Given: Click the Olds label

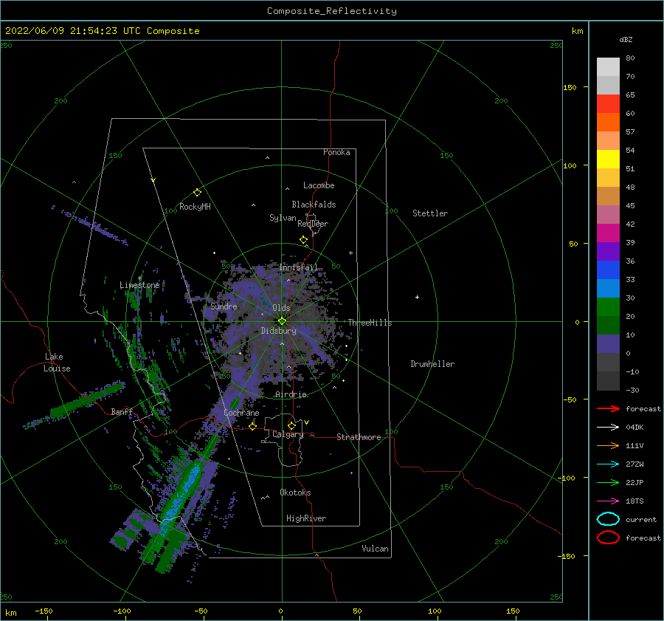Looking at the screenshot, I should pos(281,308).
